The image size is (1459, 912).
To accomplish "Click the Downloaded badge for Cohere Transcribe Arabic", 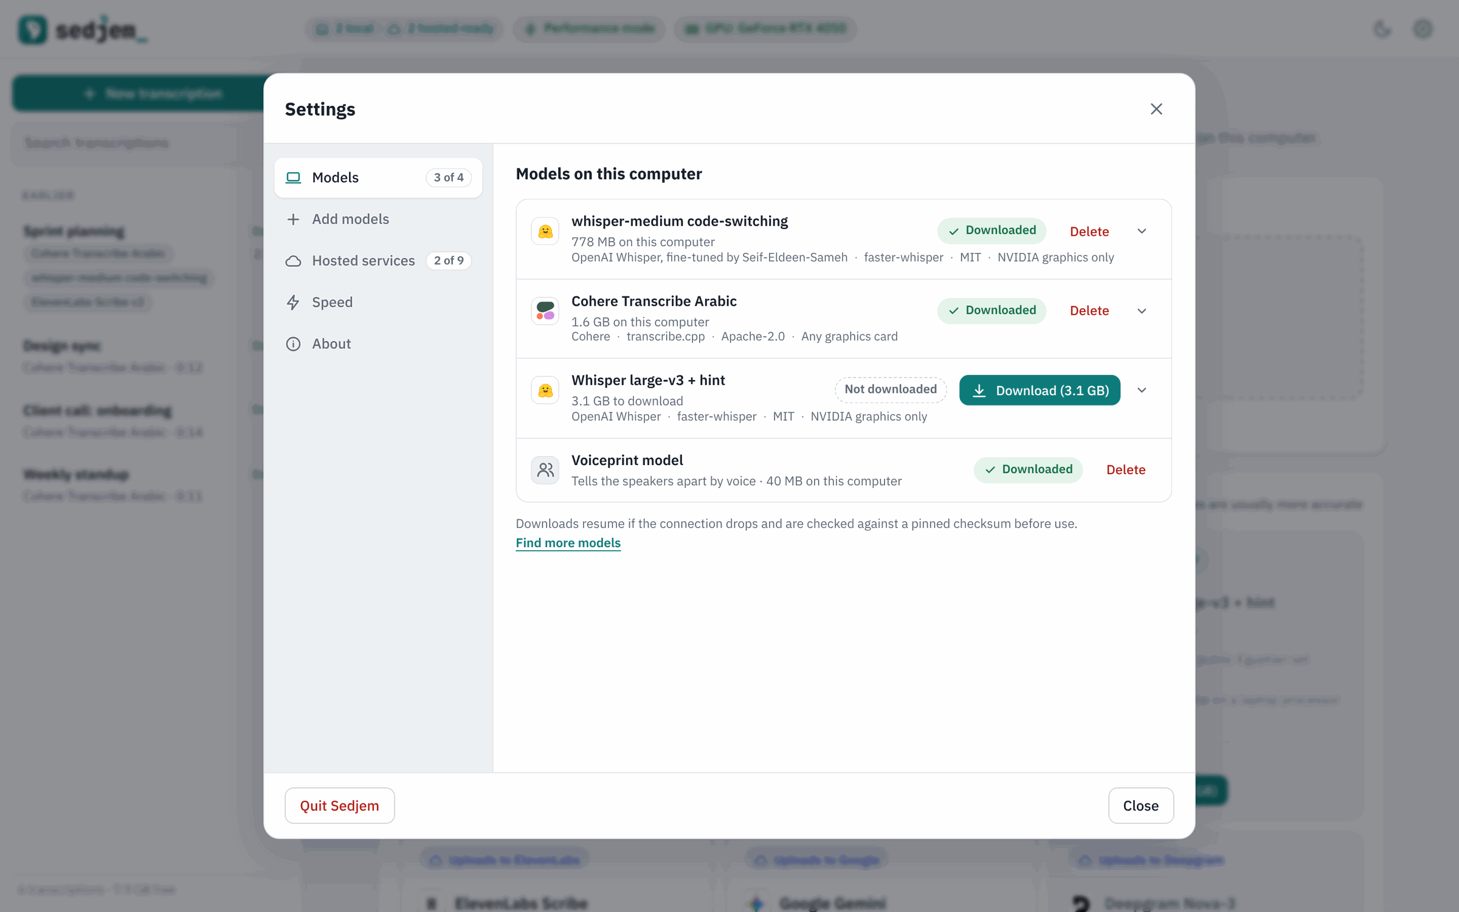I will click(x=992, y=310).
